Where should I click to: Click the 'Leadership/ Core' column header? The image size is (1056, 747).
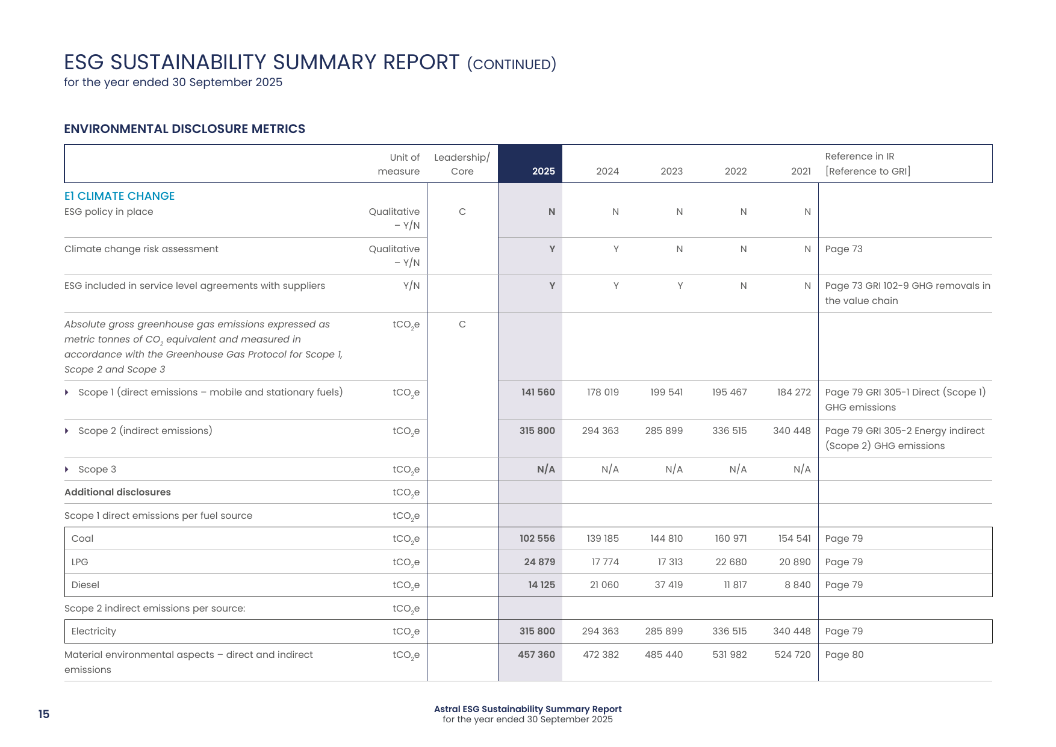point(462,164)
